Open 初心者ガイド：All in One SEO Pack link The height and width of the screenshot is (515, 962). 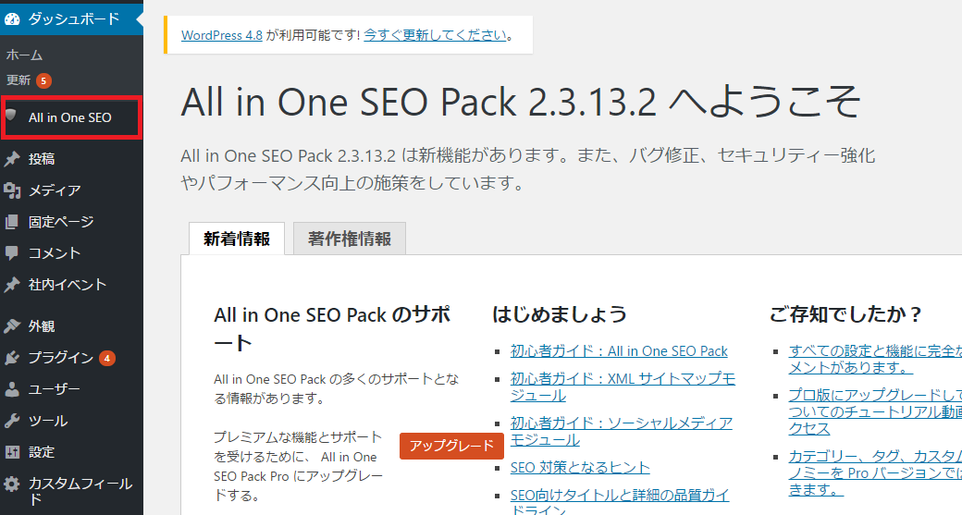tap(619, 351)
